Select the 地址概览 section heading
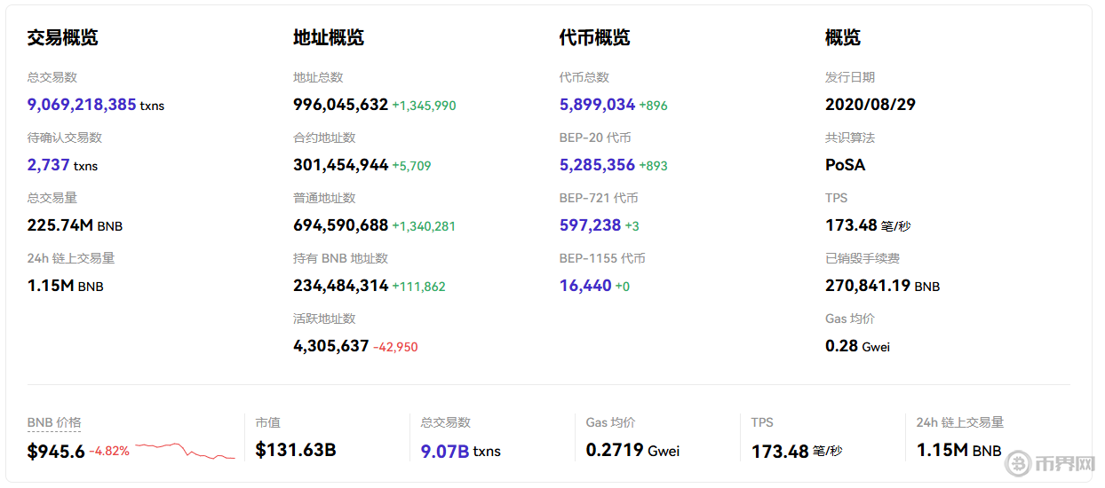This screenshot has height=488, width=1105. 329,38
